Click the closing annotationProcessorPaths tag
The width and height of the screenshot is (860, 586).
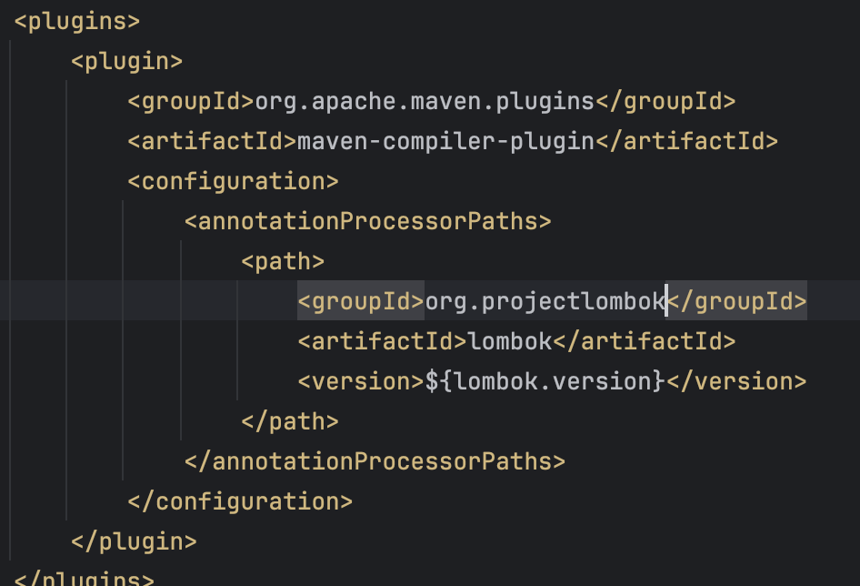click(x=375, y=462)
